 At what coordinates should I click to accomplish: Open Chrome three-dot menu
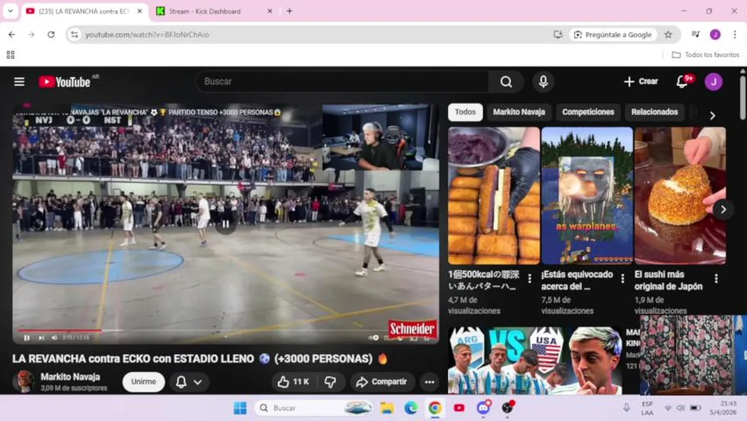click(x=735, y=34)
